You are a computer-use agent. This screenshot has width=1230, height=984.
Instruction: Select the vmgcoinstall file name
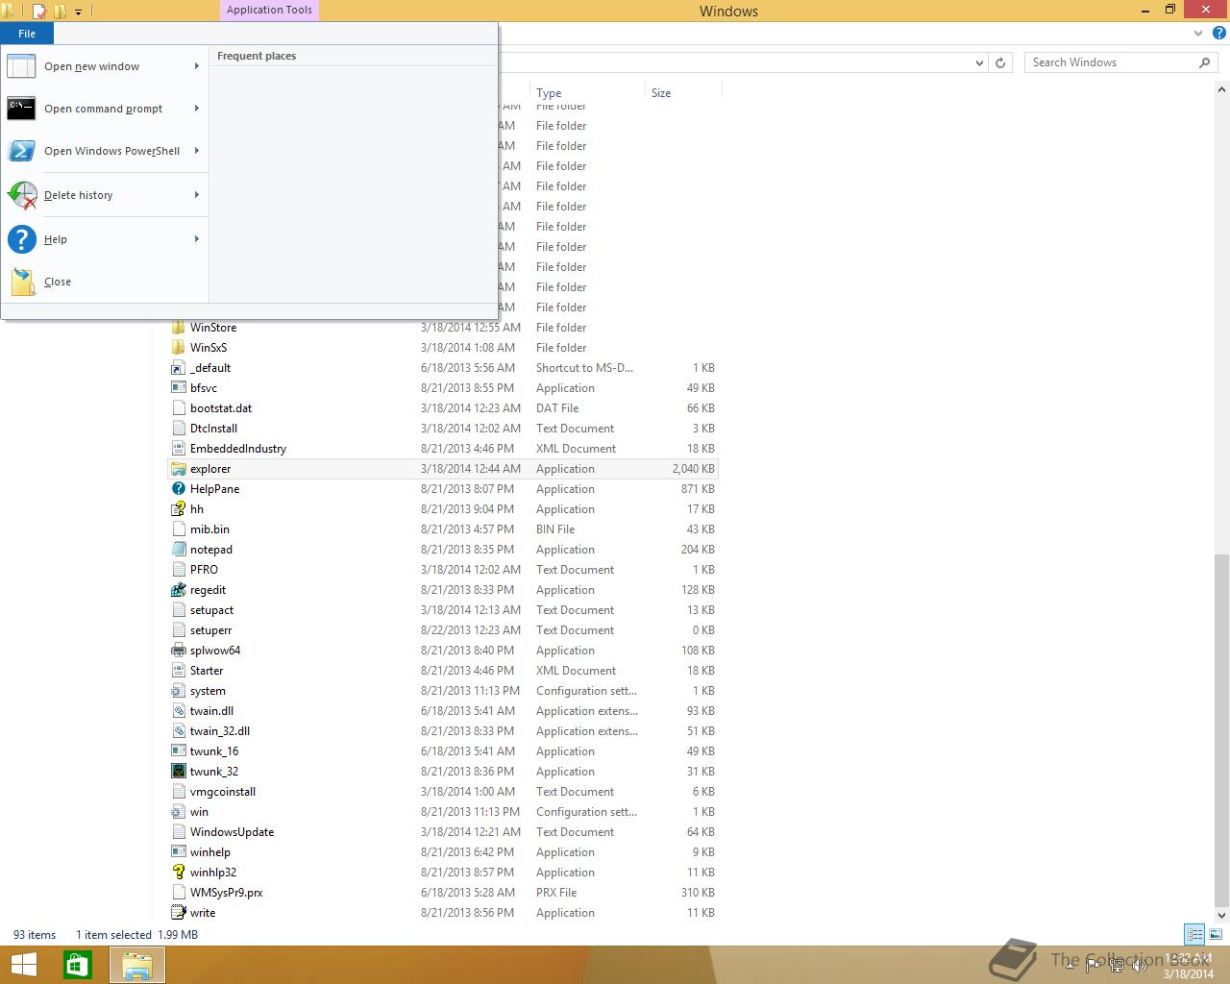pyautogui.click(x=223, y=792)
